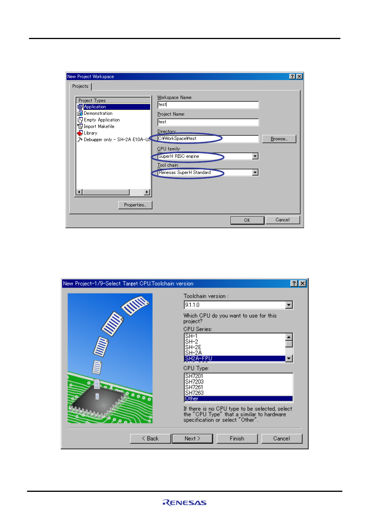Screen dimensions: 369x522
Task: Choose SH7203 CPU Type
Action: [x=238, y=382]
